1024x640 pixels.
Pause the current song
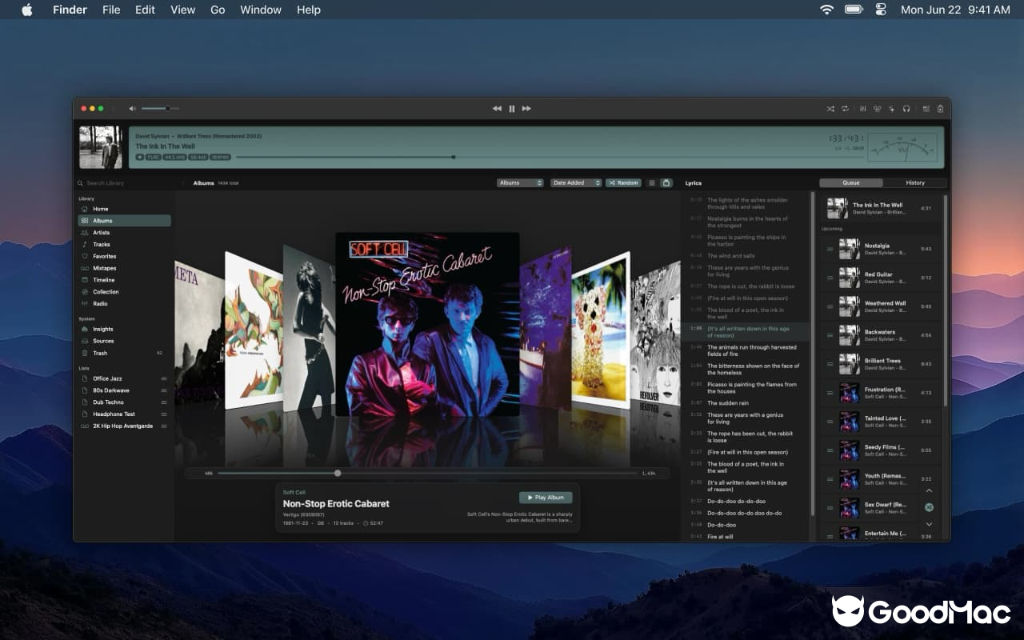[512, 108]
